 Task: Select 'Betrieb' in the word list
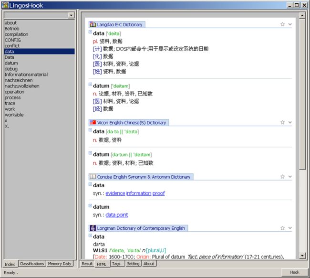pyautogui.click(x=39, y=29)
